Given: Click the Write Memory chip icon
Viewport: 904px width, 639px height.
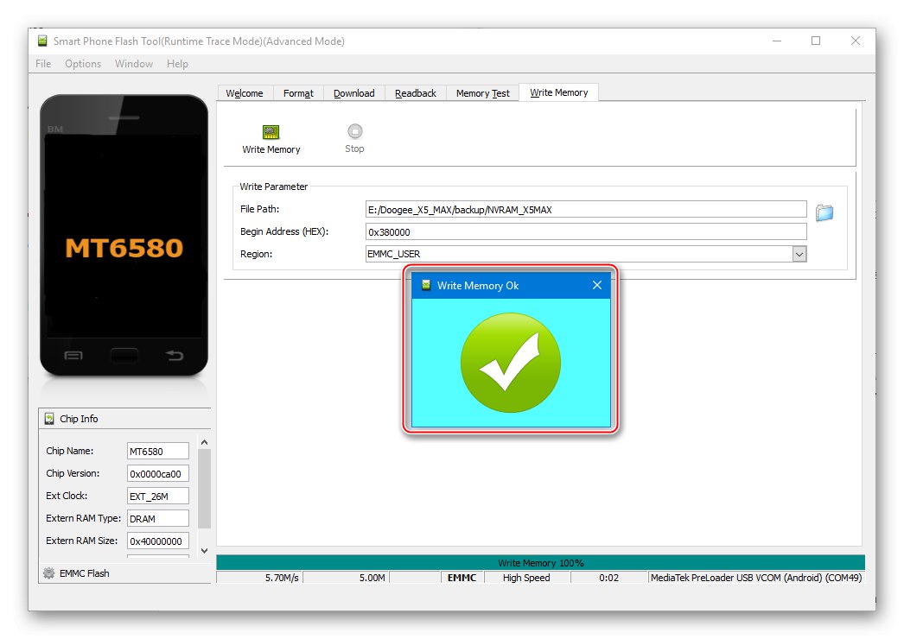Looking at the screenshot, I should (271, 130).
